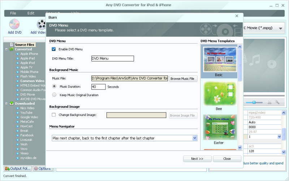Click the scissors clip icon under preview
Screen dimensions: 289x181
[269, 102]
